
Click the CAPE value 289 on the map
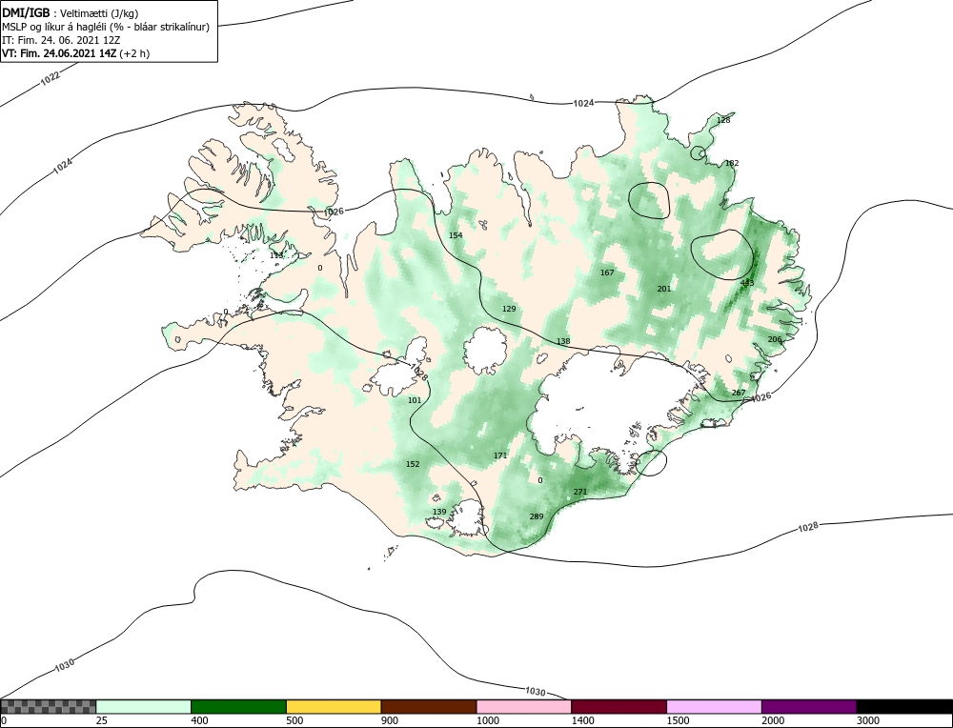536,516
